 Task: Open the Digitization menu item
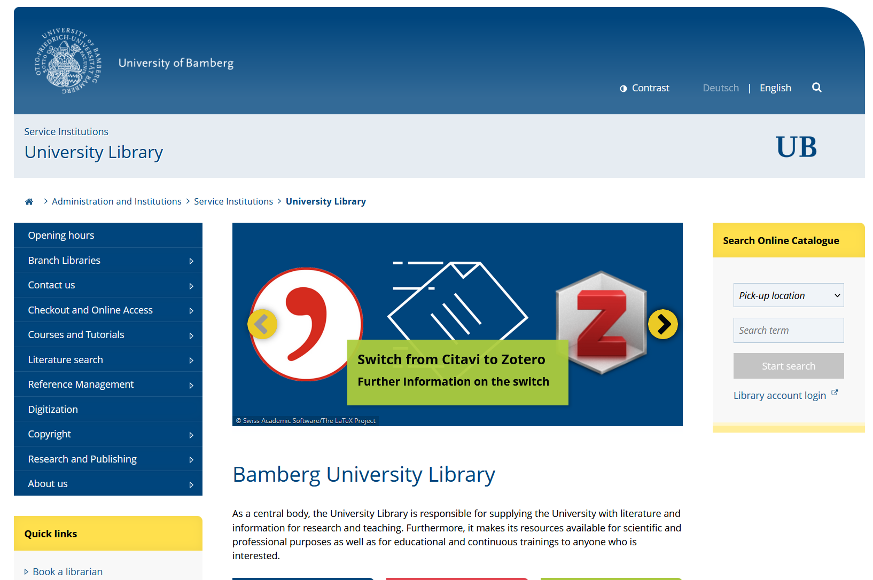[x=108, y=409]
